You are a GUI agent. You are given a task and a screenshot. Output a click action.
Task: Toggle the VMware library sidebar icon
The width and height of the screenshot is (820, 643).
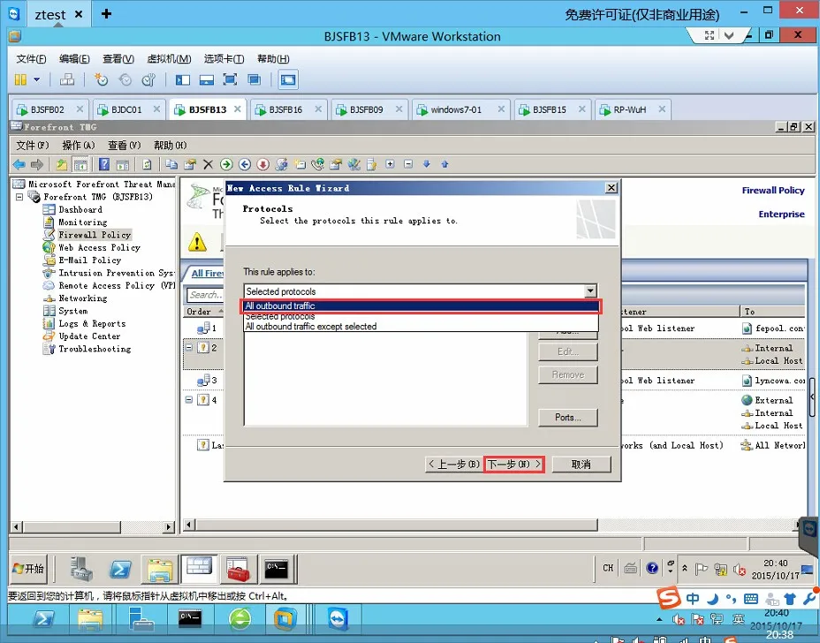tap(183, 79)
